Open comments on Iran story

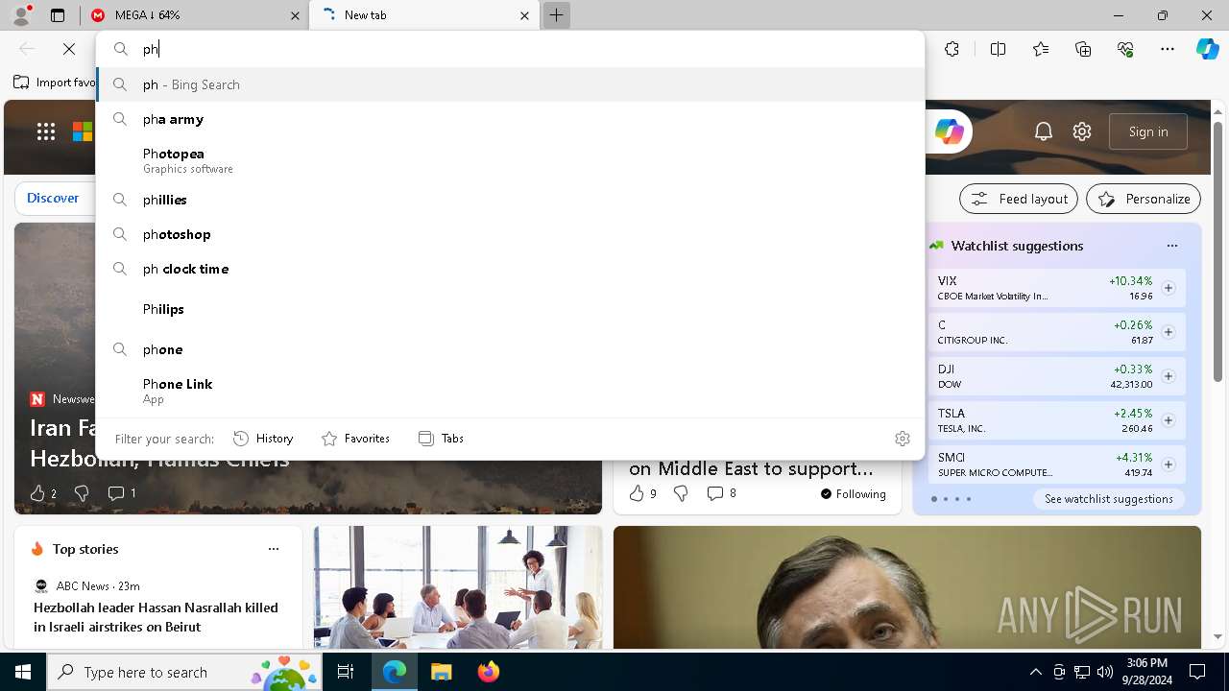pos(121,493)
